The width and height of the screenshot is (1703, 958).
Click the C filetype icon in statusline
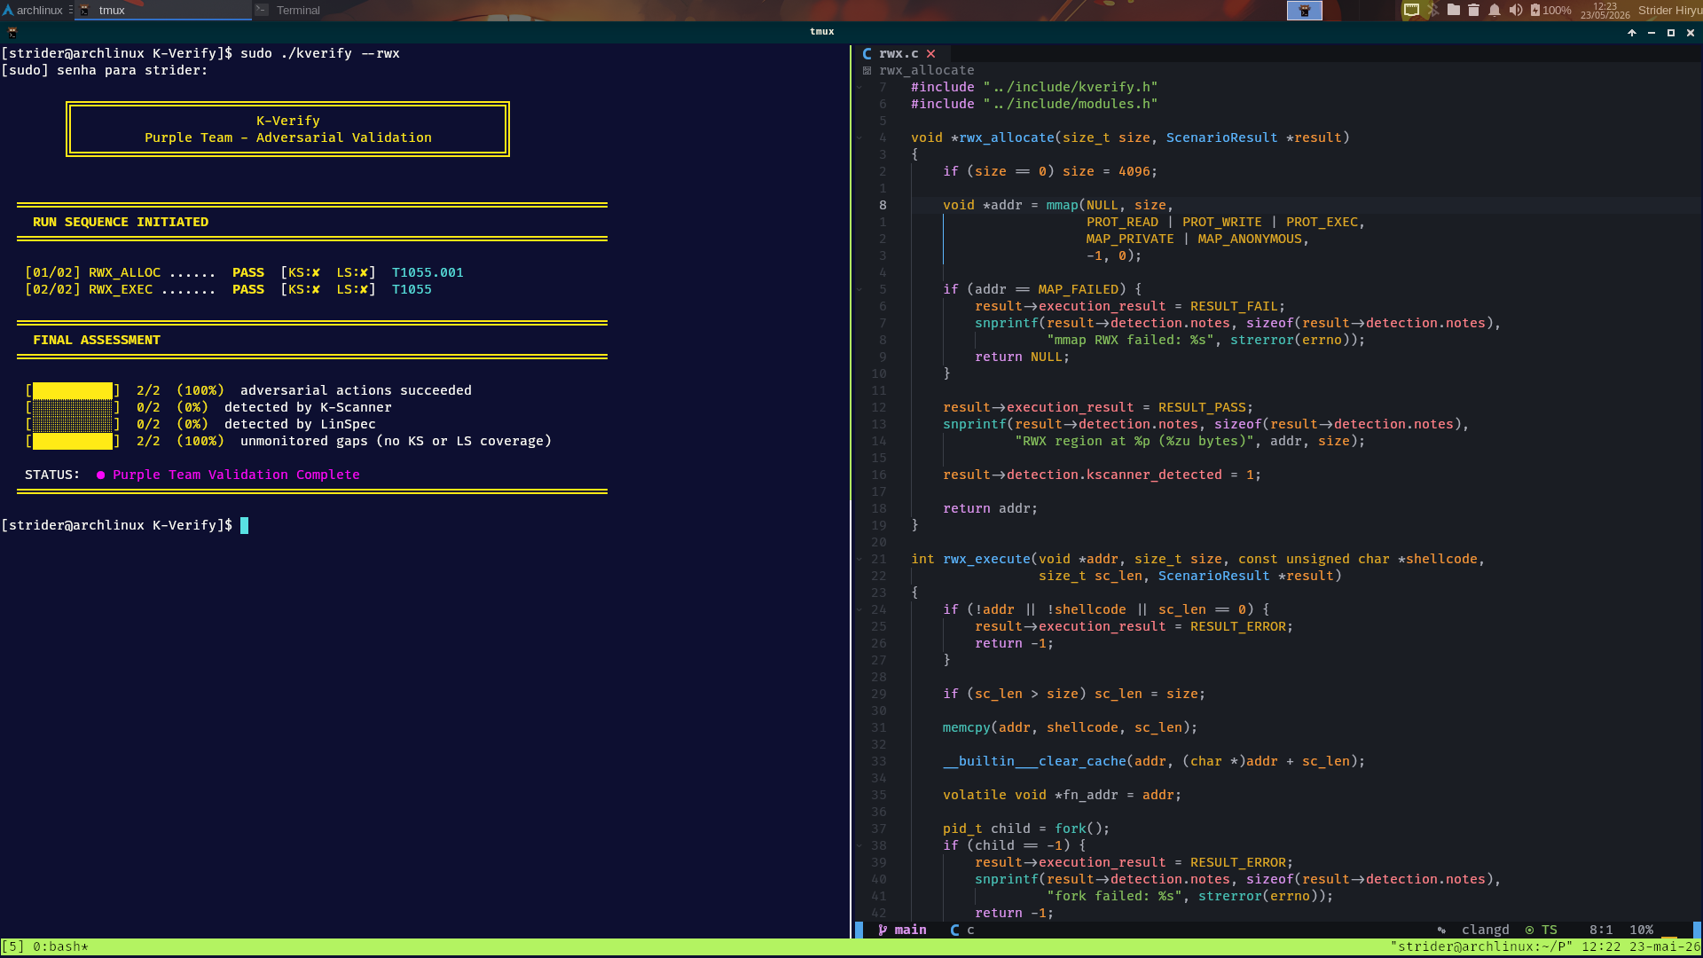click(954, 930)
